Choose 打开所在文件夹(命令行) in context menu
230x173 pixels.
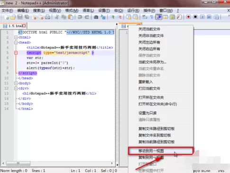161,104
